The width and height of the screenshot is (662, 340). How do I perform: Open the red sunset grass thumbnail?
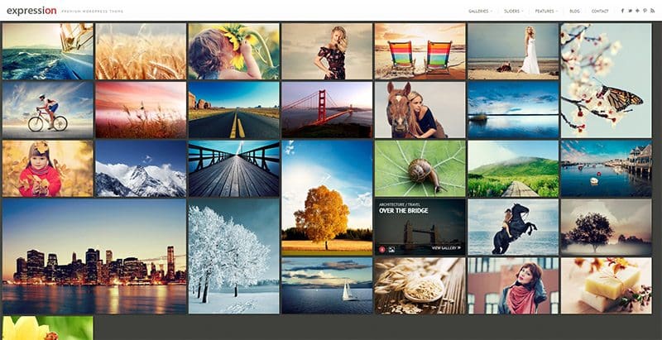(141, 110)
